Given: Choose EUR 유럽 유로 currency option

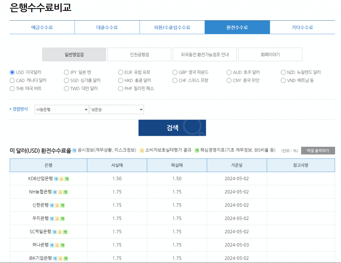Looking at the screenshot, I should pos(121,72).
